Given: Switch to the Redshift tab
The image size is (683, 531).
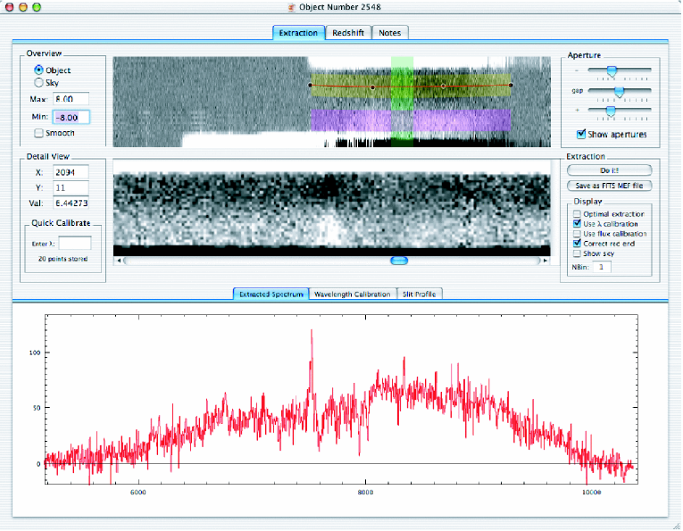Looking at the screenshot, I should (347, 32).
